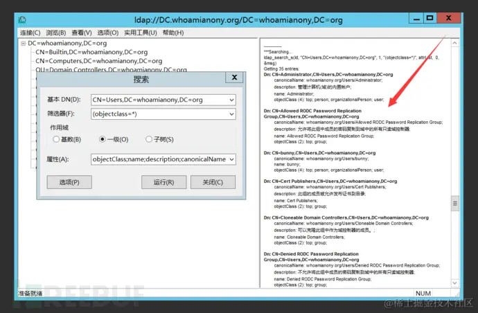Select the DC=whoamianony,DC=org root entry
Viewport: 478px width, 313px height.
click(67, 43)
